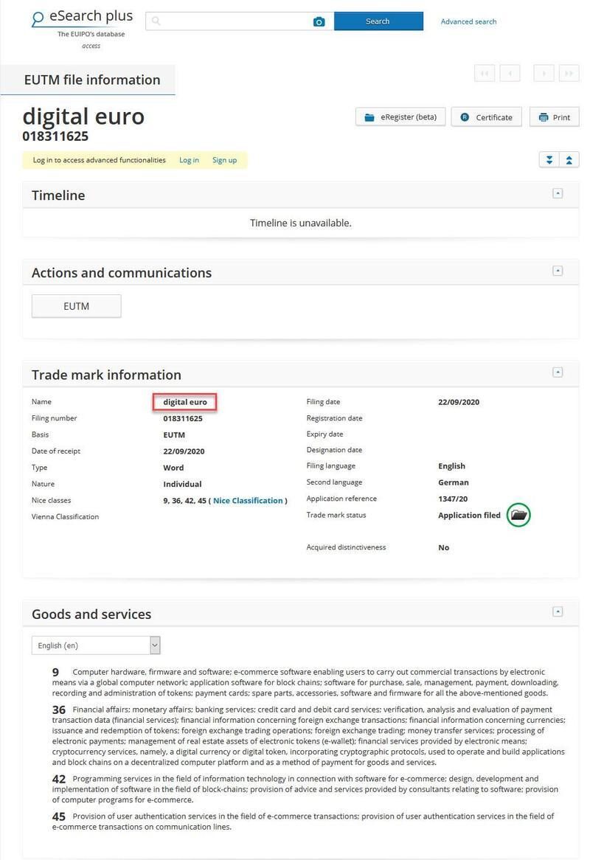Click inside the search input field
Screen dimensions: 590x860
pyautogui.click(x=236, y=21)
